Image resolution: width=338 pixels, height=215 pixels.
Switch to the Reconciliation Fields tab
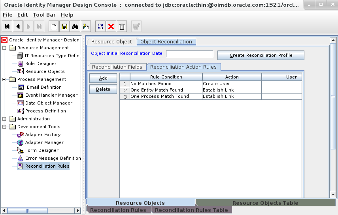(x=117, y=67)
